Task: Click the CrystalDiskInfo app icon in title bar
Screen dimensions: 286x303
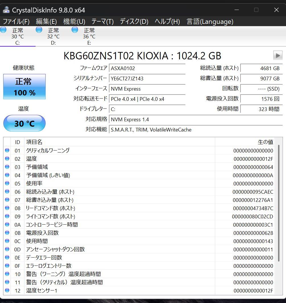Action: 6,10
